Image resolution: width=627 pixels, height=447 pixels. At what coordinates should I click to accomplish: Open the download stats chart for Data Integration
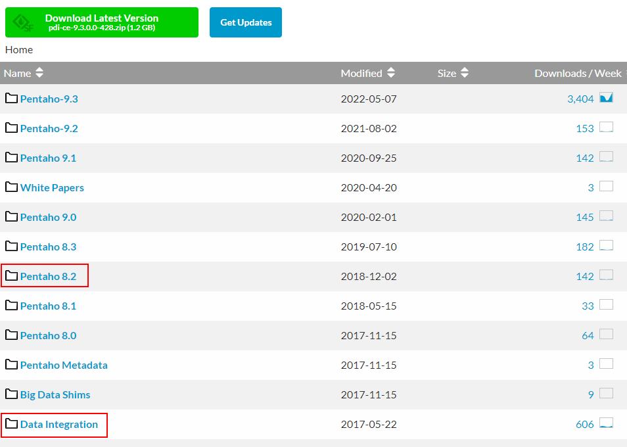pyautogui.click(x=606, y=423)
